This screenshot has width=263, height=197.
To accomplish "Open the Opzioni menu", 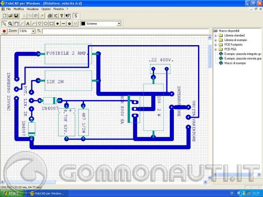I will pos(46,9).
